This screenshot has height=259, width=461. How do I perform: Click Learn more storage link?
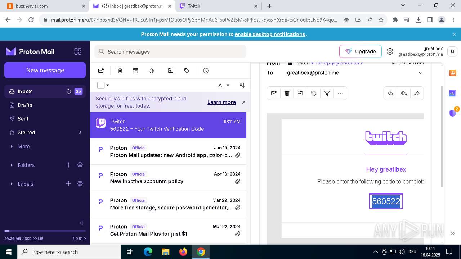pyautogui.click(x=221, y=102)
